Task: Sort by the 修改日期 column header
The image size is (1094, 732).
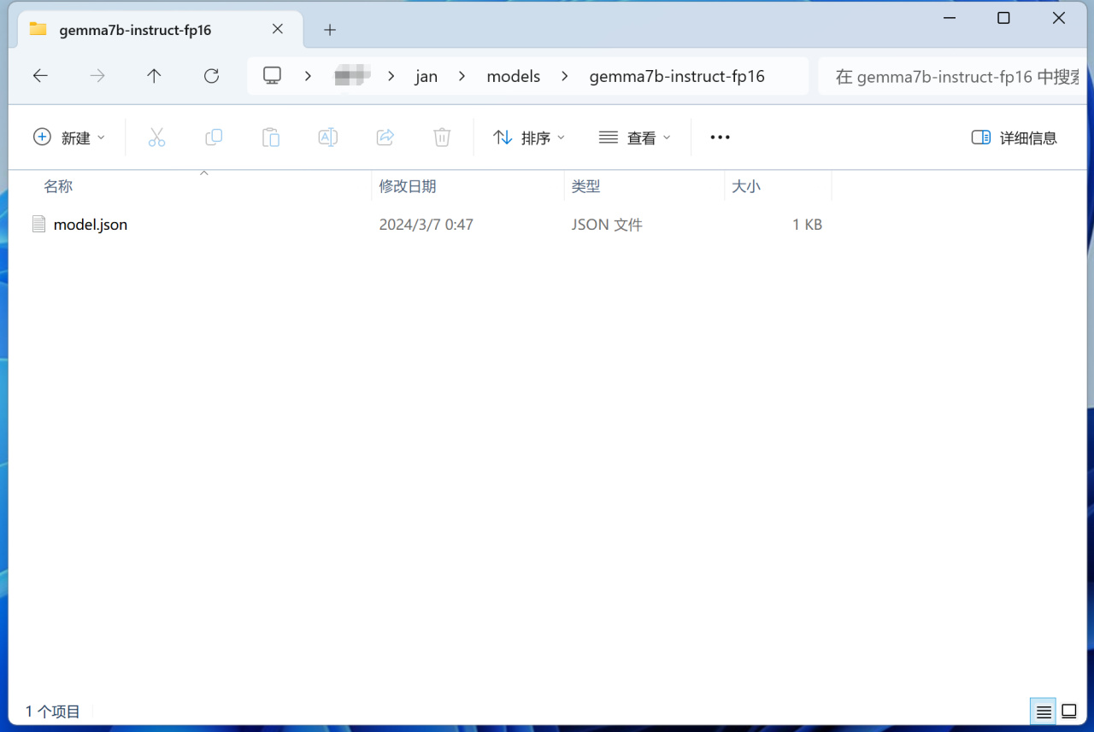Action: point(408,186)
